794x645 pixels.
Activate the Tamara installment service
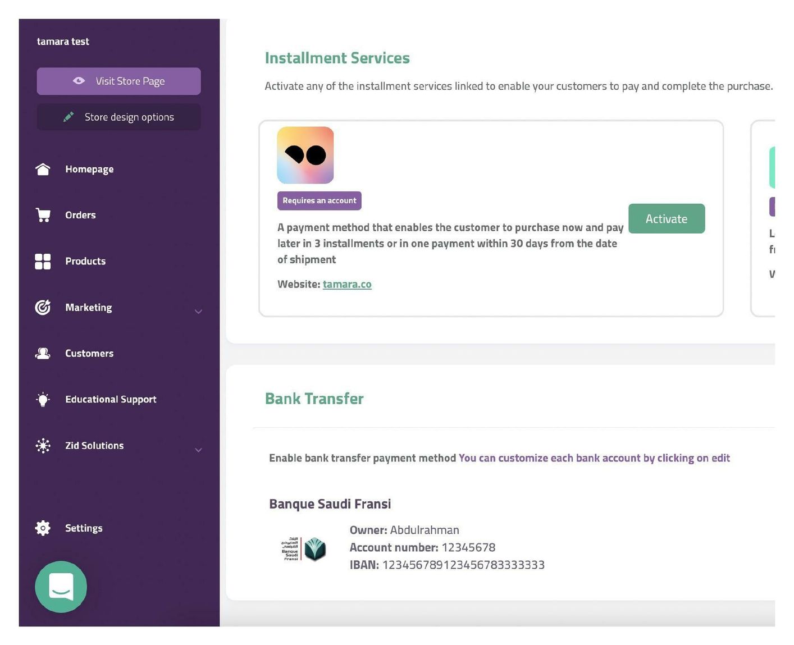[x=666, y=218]
